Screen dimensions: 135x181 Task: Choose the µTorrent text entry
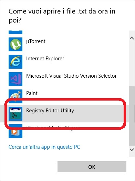(36, 41)
